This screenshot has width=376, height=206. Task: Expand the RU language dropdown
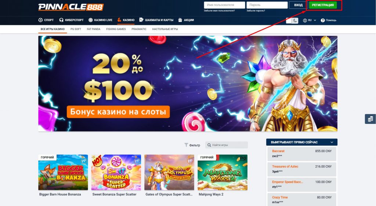tap(310, 20)
